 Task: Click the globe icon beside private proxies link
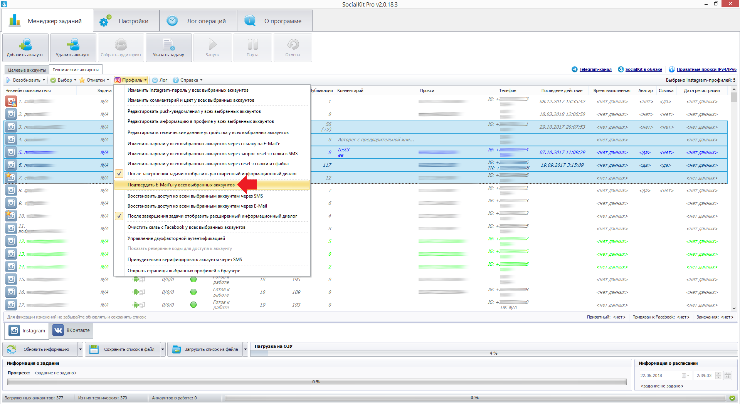coord(672,69)
